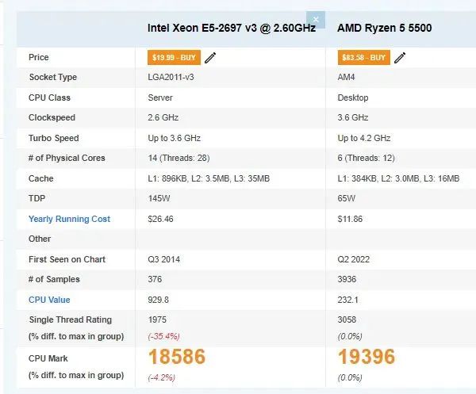Viewport: 476px width, 394px height.
Task: Click the AM4 socket value
Action: tap(346, 77)
